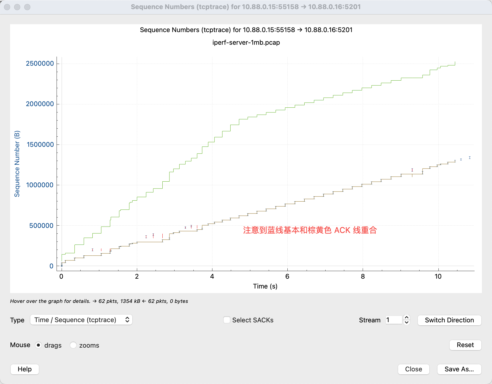Click inside the Stream number field

pos(393,320)
